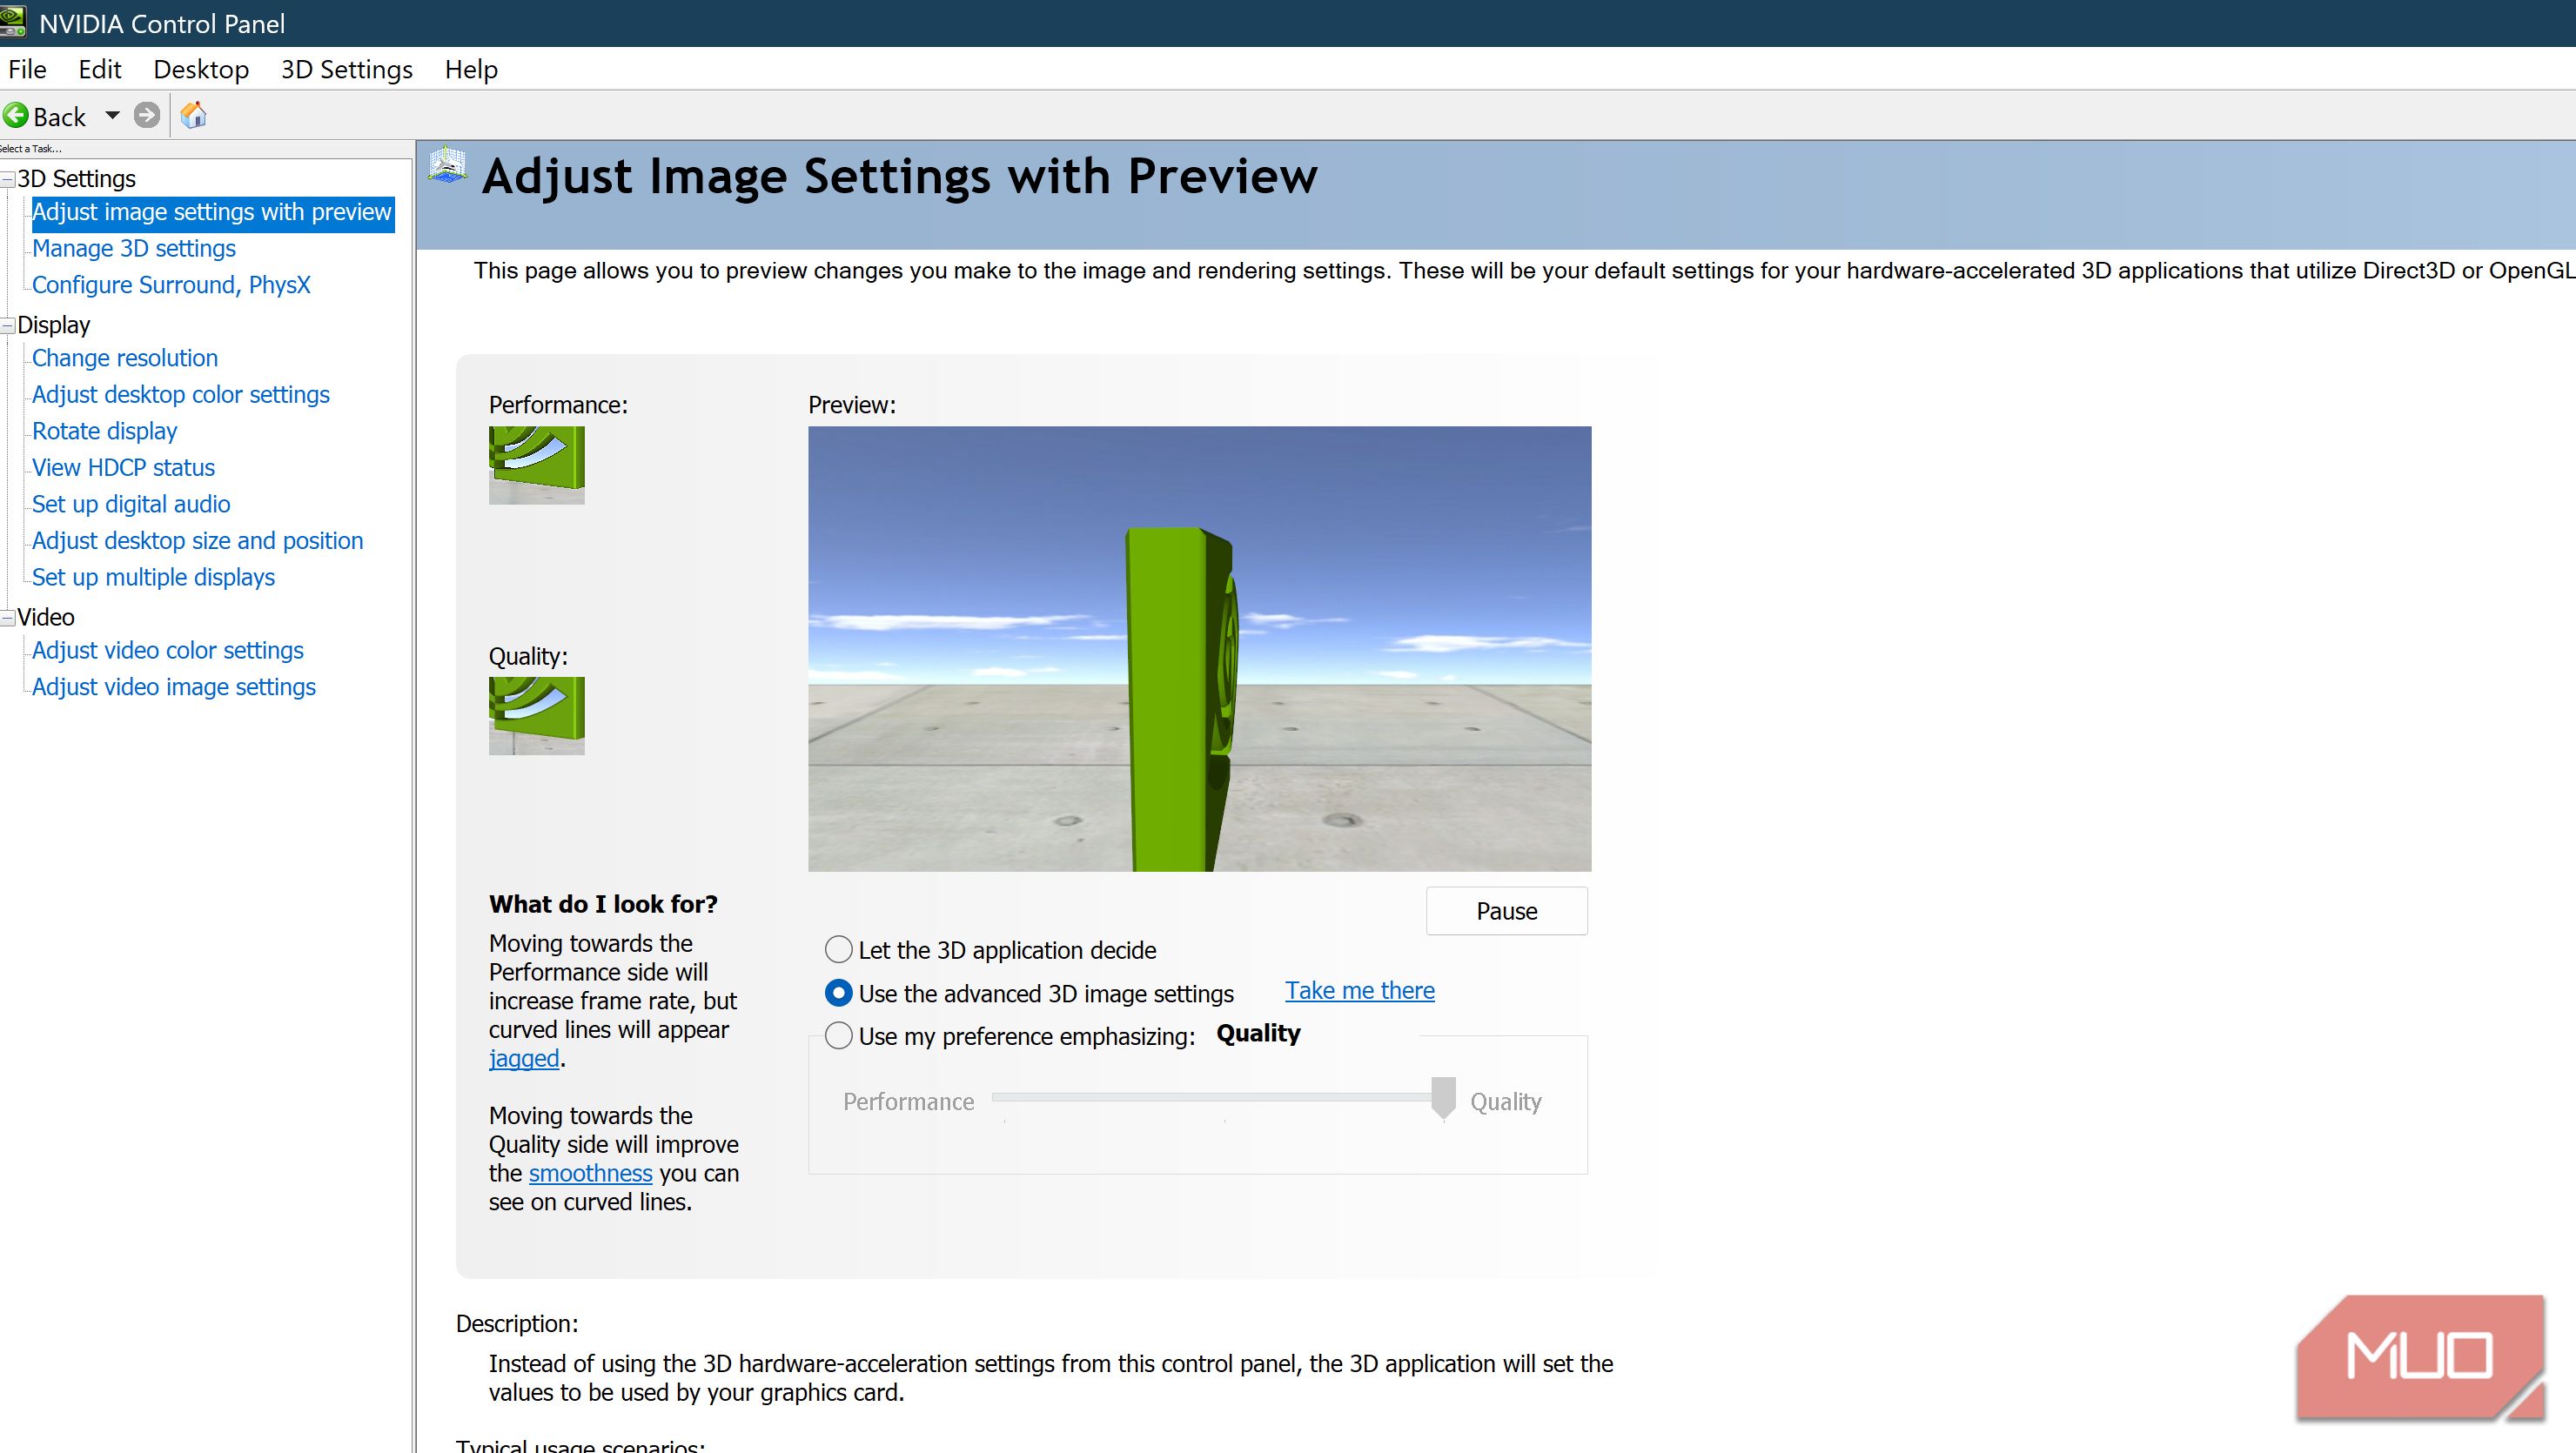Open Set up digital audio
The image size is (2576, 1453).
pos(131,504)
